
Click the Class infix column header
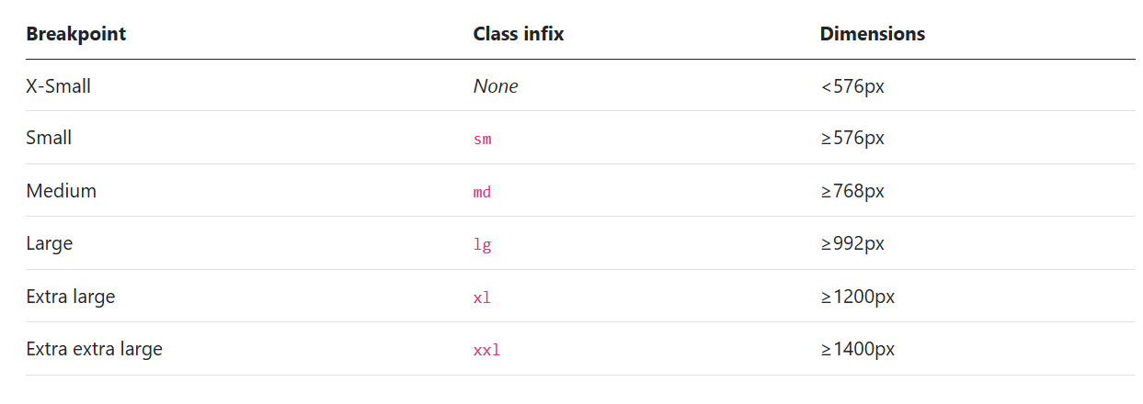tap(519, 34)
